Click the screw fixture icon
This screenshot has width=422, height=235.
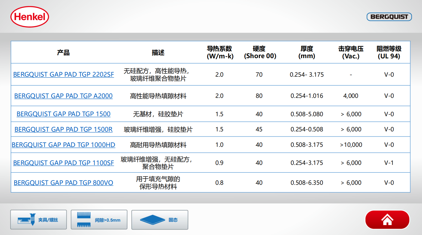27,220
